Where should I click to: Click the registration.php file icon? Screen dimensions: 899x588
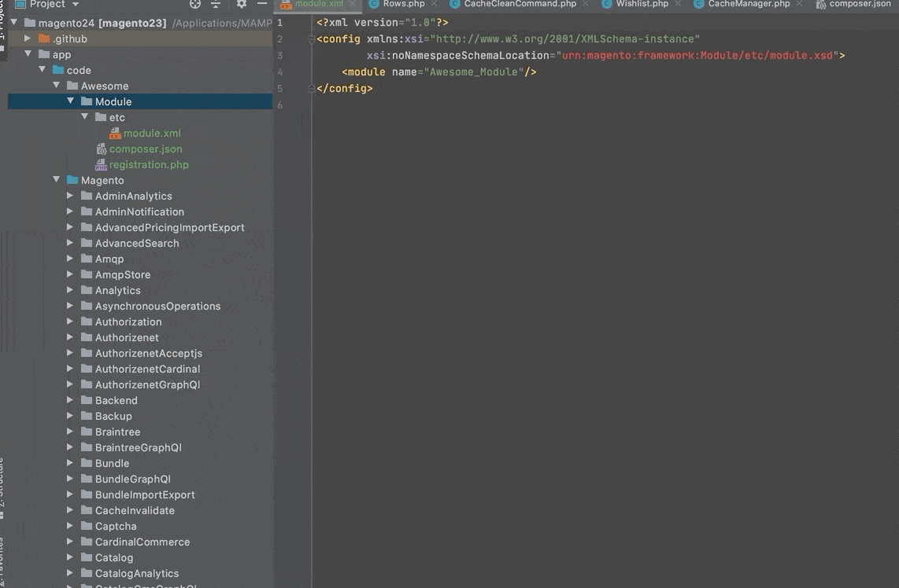click(101, 165)
